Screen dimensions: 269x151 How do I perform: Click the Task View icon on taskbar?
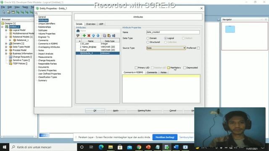point(91,147)
